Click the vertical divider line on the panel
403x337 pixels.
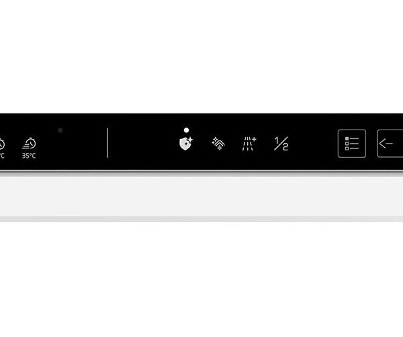107,143
